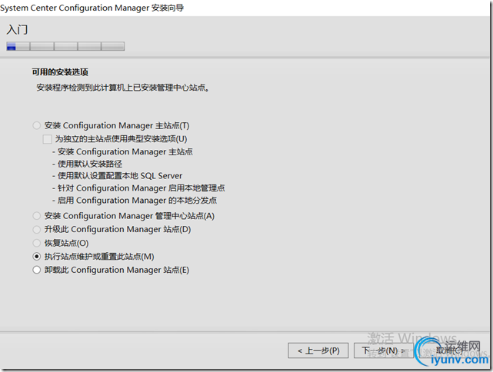Click the 使用默认设置配置本地 SQL Server line

pos(117,176)
